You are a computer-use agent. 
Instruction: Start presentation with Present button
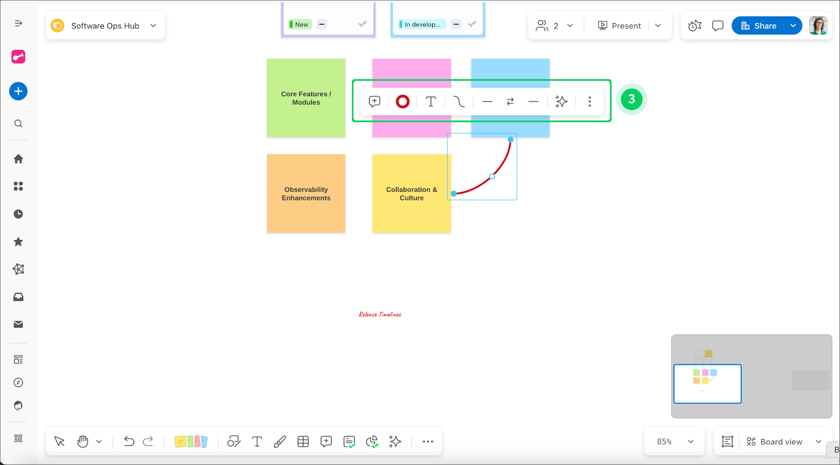620,26
